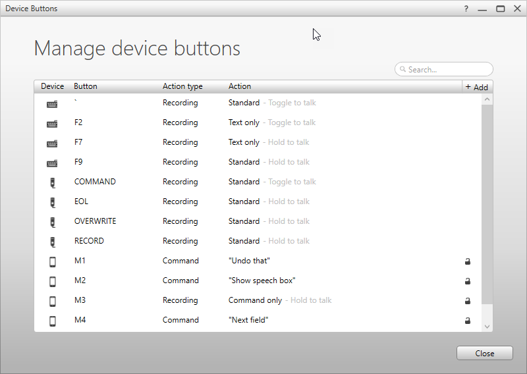Click the lock icon on M2 row
The image size is (527, 374).
point(468,281)
